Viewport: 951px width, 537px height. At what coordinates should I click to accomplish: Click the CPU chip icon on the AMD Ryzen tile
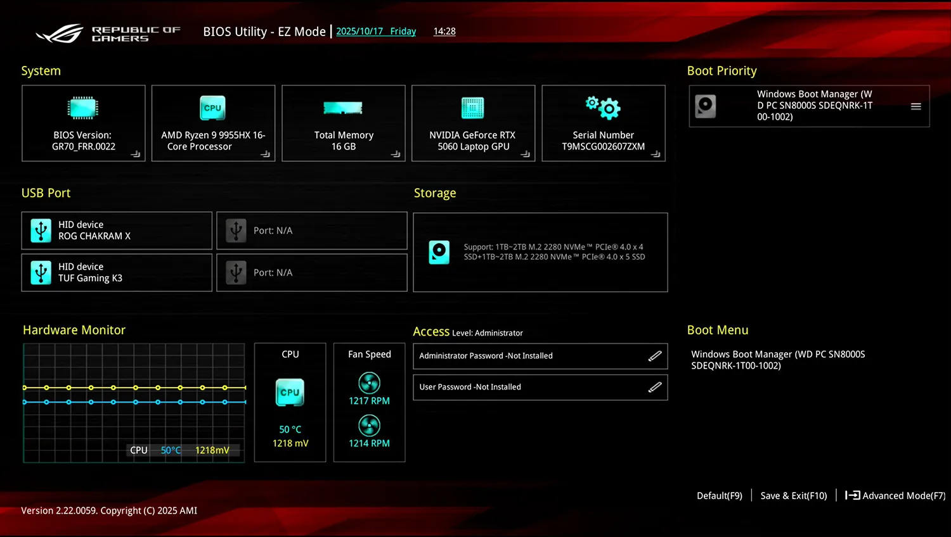[x=212, y=108]
